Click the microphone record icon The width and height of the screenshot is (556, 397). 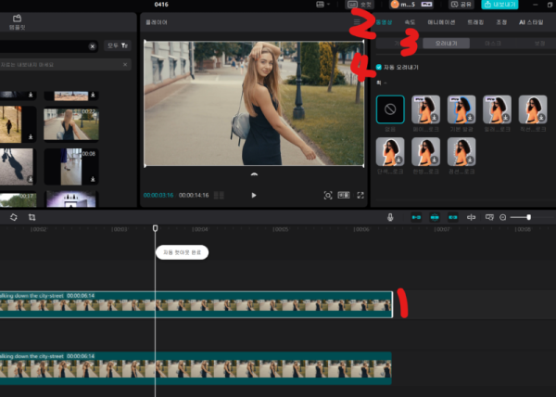click(390, 217)
